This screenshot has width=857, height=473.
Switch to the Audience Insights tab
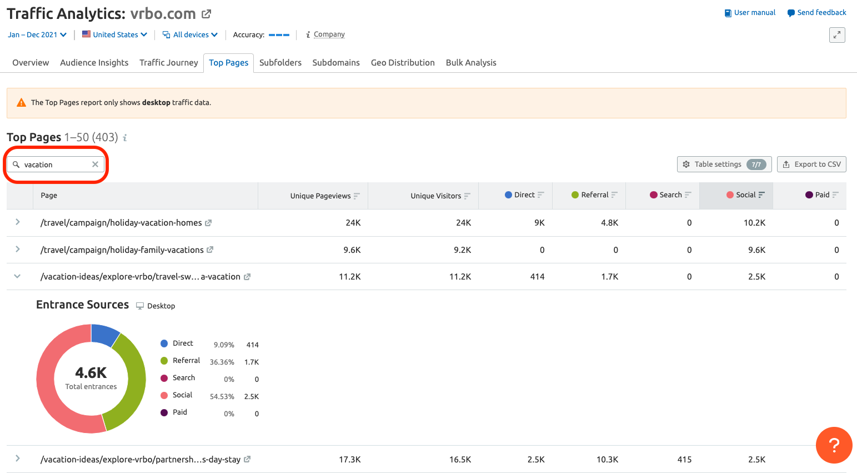click(94, 63)
